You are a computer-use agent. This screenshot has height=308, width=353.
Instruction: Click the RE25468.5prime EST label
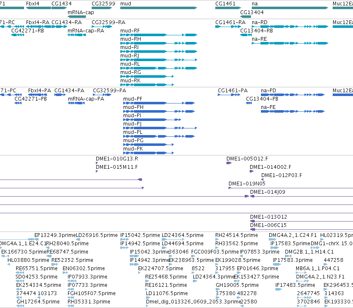pos(166,277)
